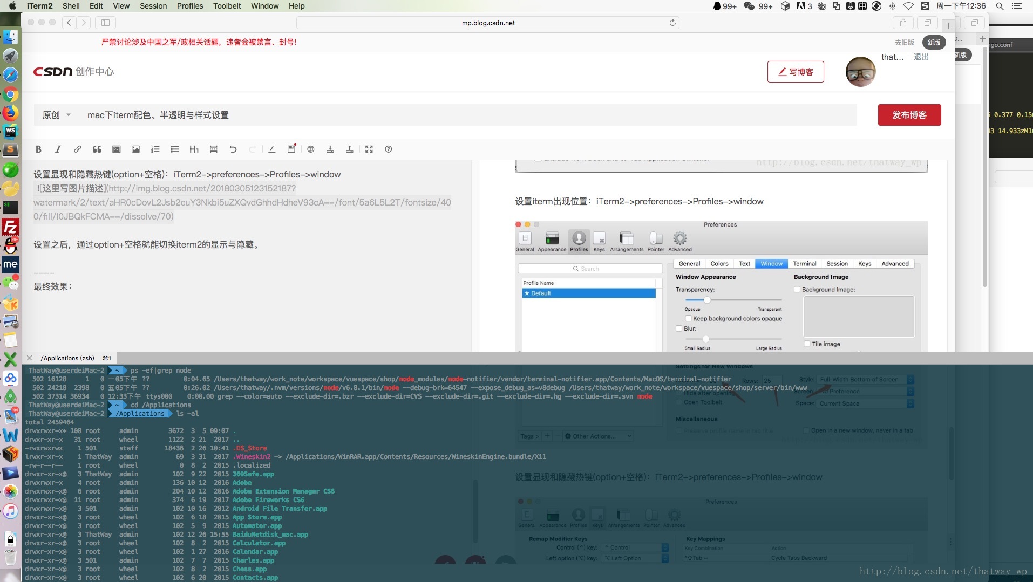The width and height of the screenshot is (1033, 582).
Task: Insert a horizontal rule divider
Action: [x=213, y=149]
